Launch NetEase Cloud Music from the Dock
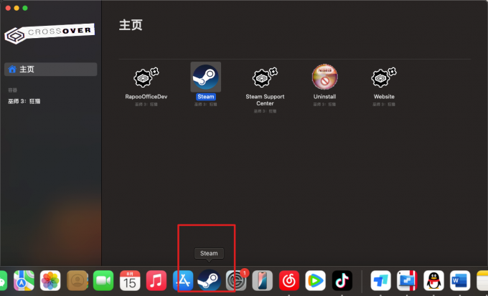 [x=289, y=281]
